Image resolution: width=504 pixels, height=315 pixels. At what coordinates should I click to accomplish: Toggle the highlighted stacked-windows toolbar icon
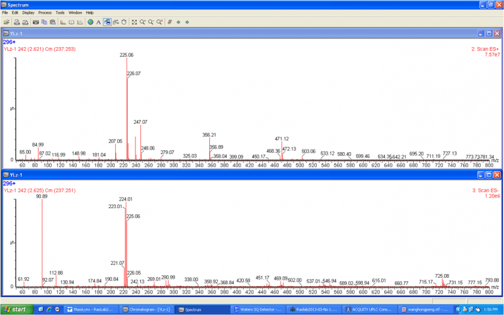click(x=107, y=22)
